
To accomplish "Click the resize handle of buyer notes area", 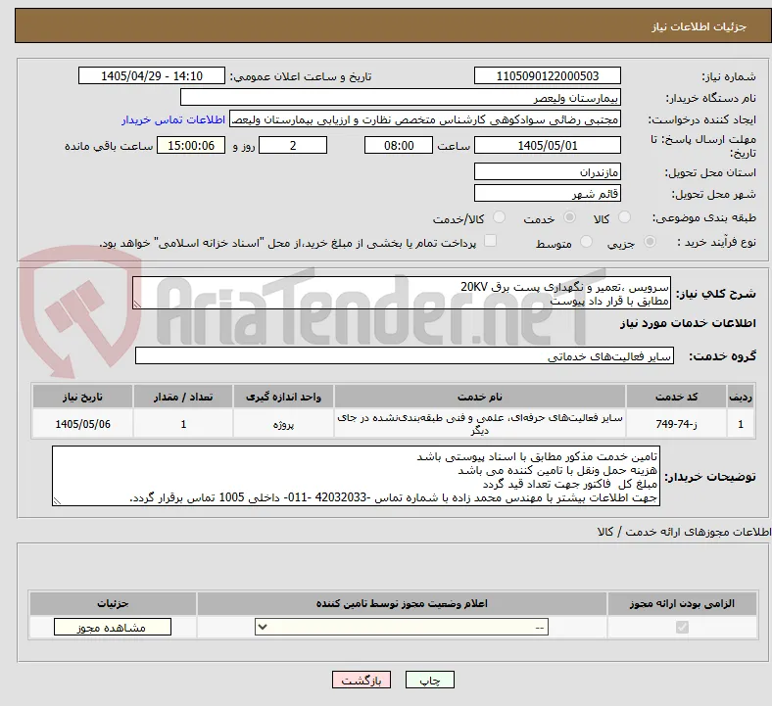I will pos(57,500).
